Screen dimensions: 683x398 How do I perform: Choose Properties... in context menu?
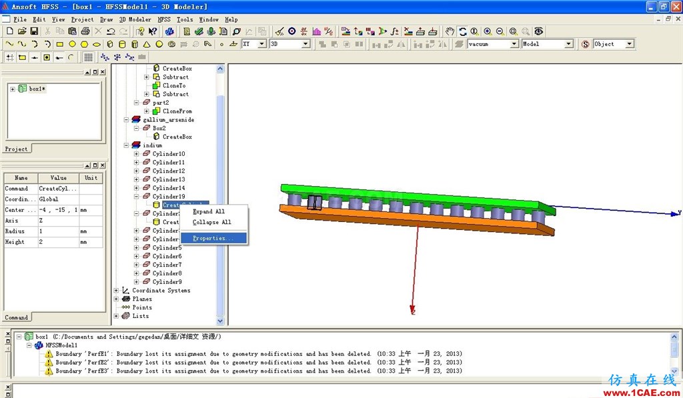pyautogui.click(x=213, y=238)
